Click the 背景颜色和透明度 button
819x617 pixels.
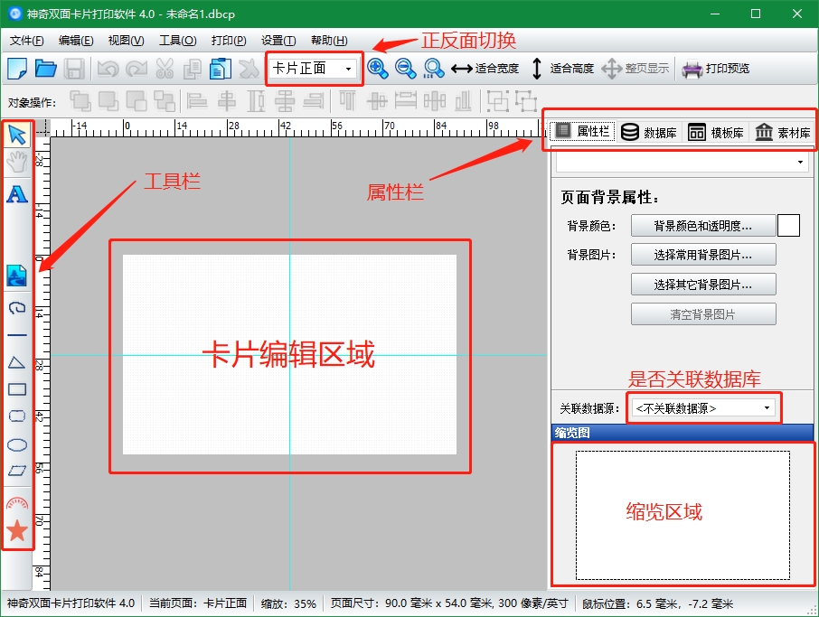(x=702, y=226)
